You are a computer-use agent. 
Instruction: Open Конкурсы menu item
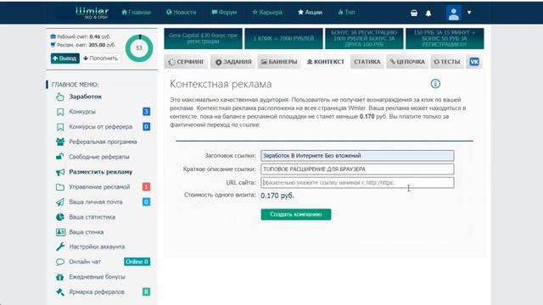click(x=82, y=112)
